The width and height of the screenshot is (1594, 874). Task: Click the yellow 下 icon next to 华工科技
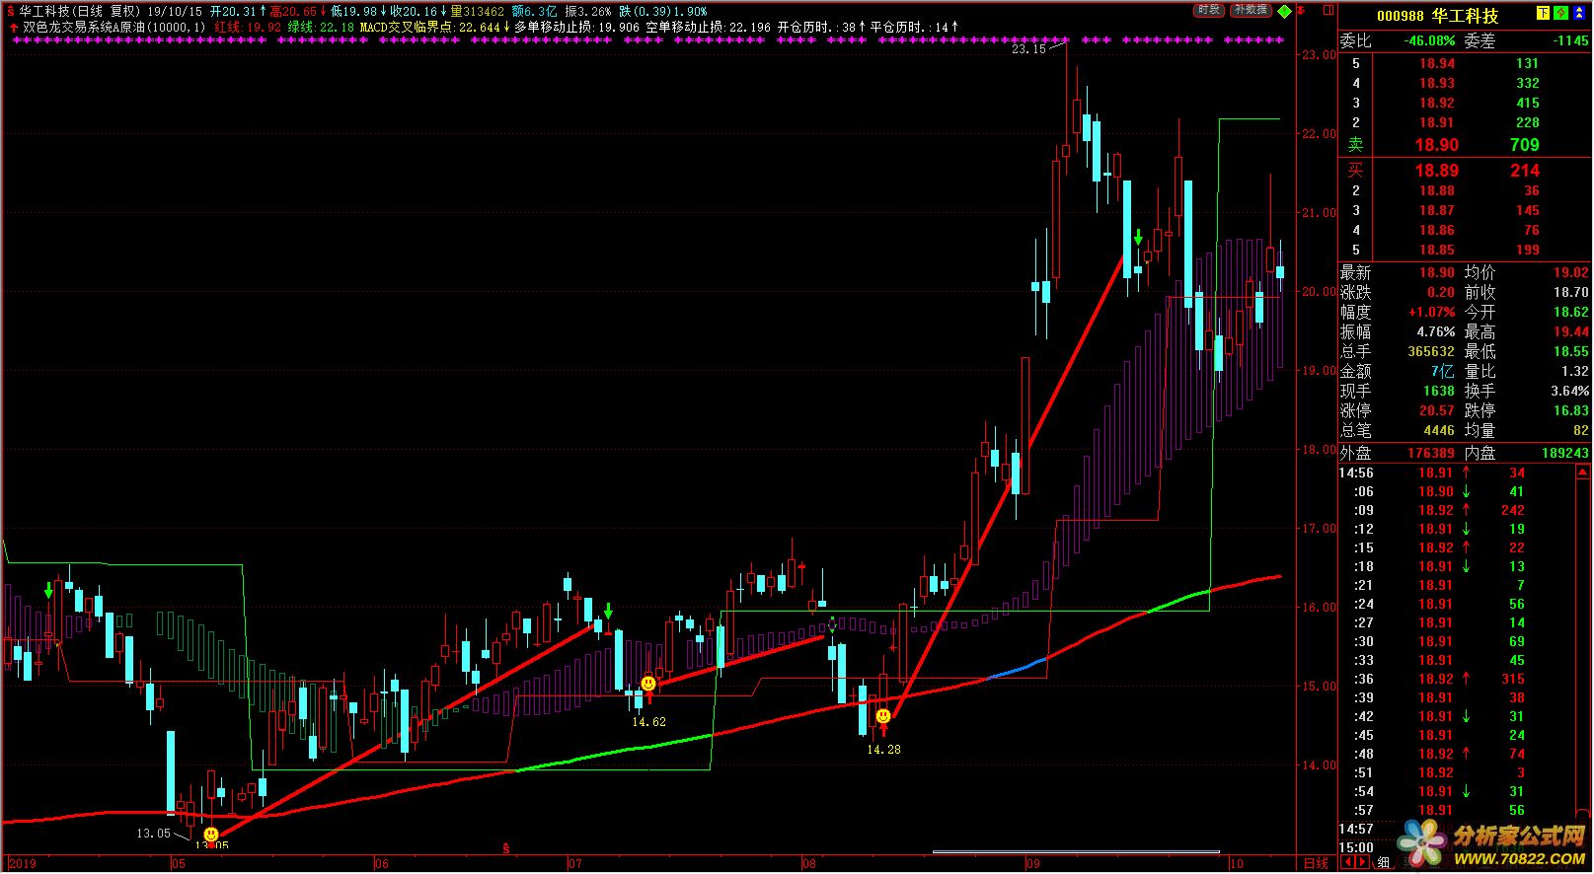[x=1543, y=15]
